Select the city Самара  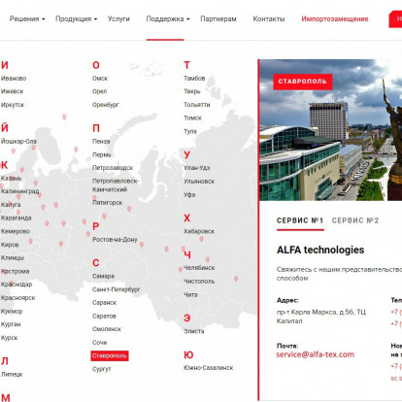[103, 276]
